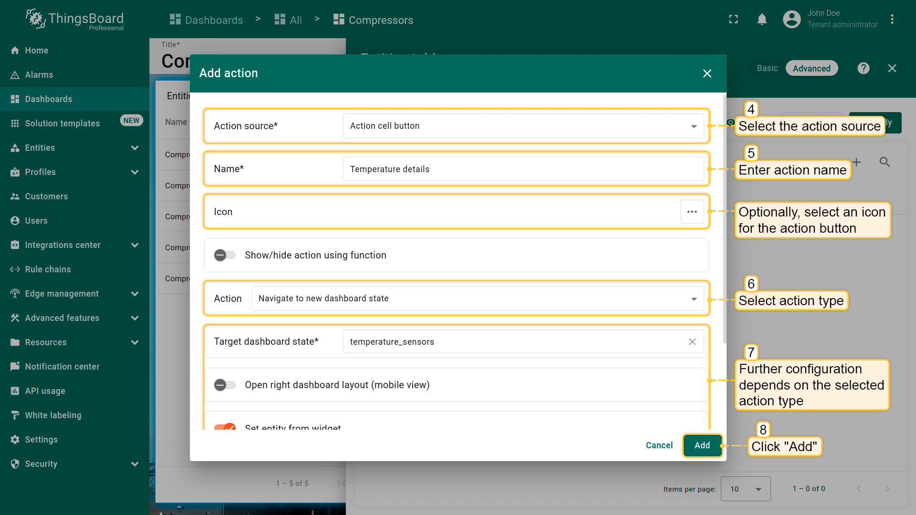Clear the target dashboard state field
The height and width of the screenshot is (515, 916).
[x=692, y=342]
